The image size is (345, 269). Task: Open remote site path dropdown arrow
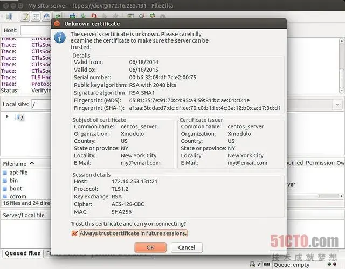[x=337, y=105]
